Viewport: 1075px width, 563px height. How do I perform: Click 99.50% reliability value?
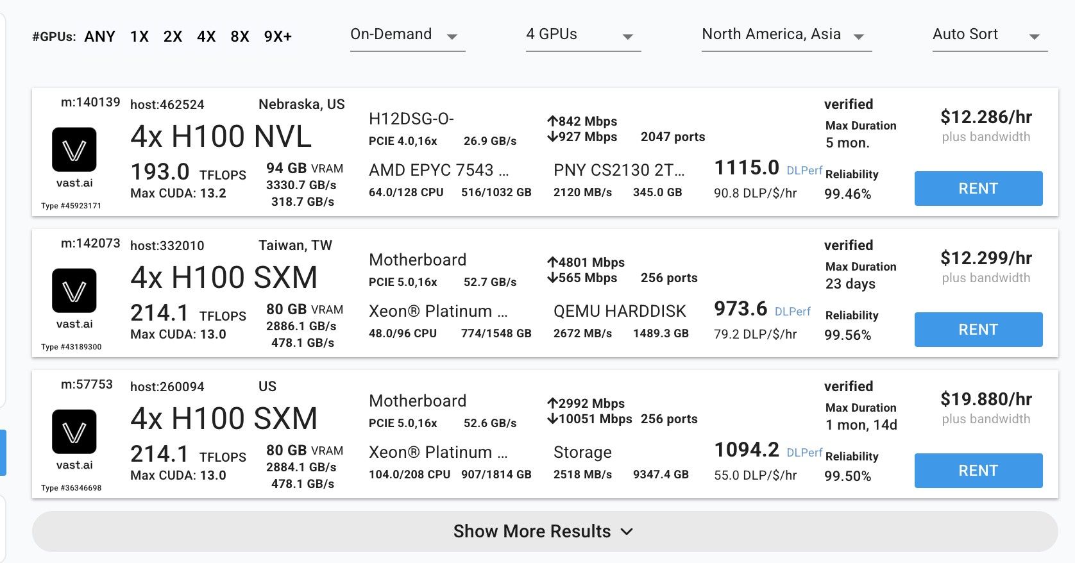click(848, 476)
